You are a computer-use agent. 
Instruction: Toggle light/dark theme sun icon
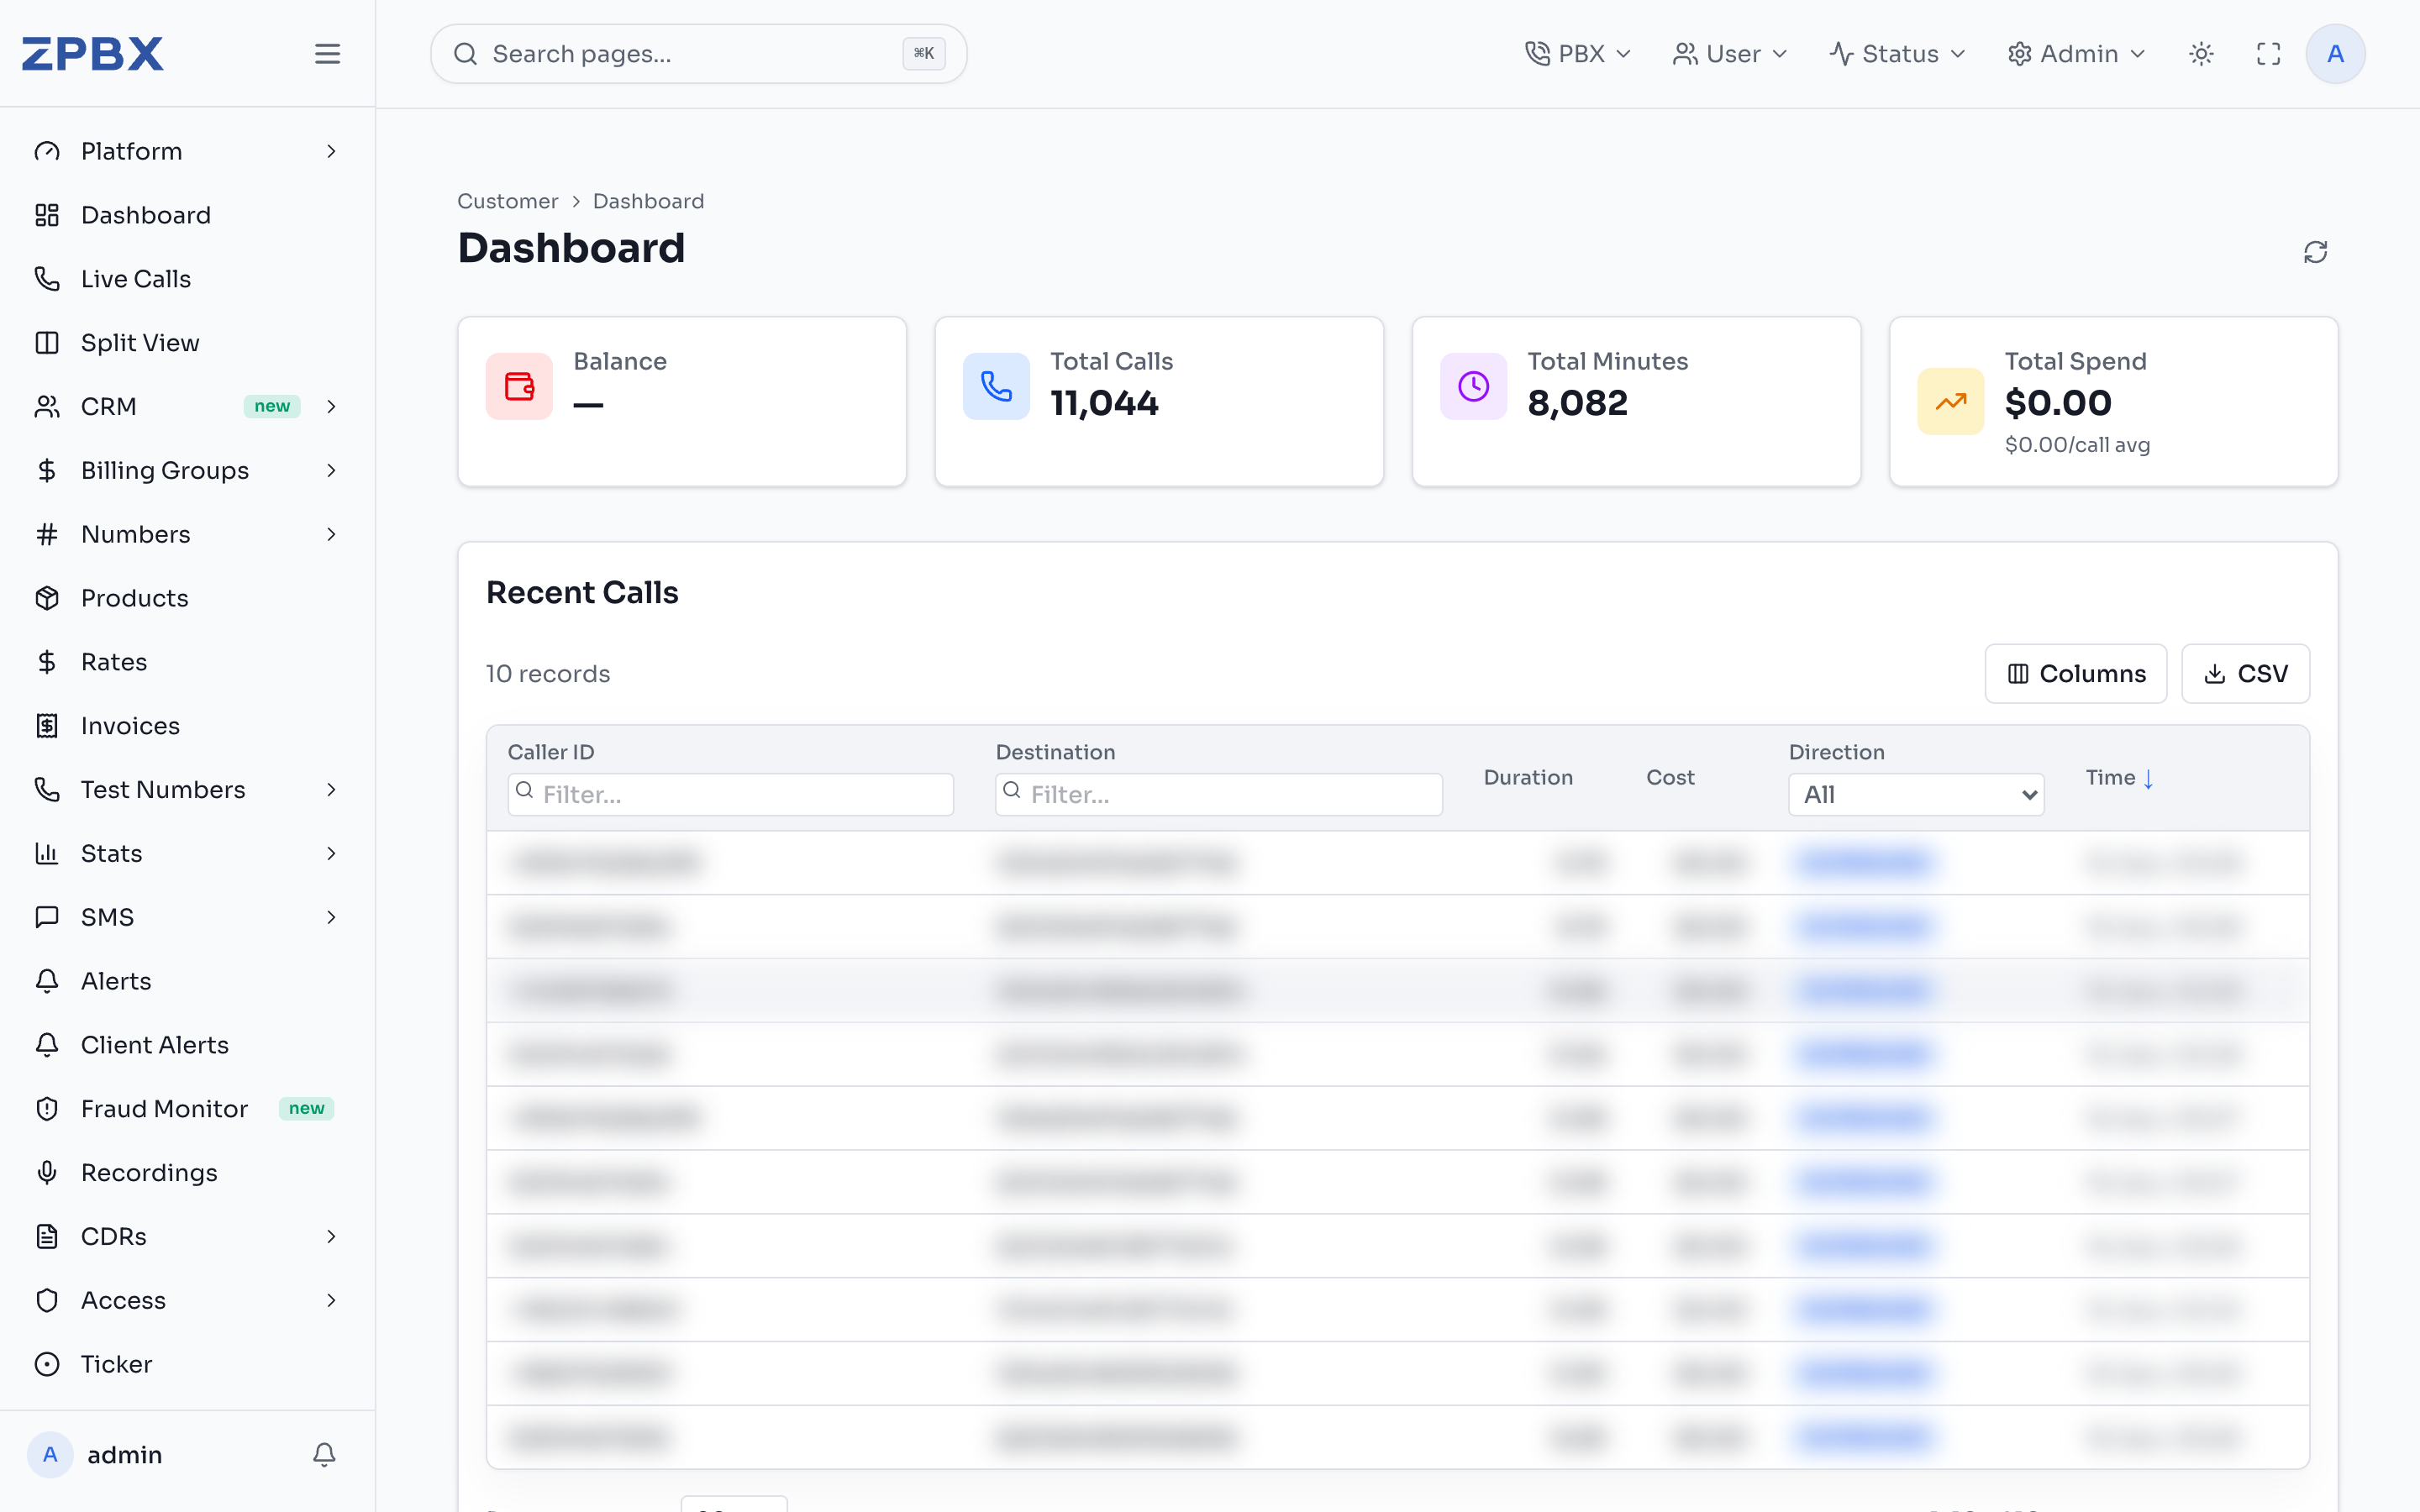point(2201,53)
